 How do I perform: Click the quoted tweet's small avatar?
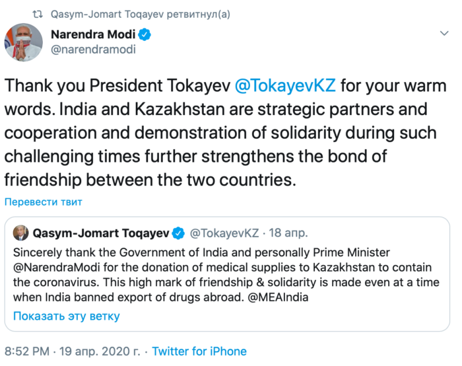coord(20,232)
